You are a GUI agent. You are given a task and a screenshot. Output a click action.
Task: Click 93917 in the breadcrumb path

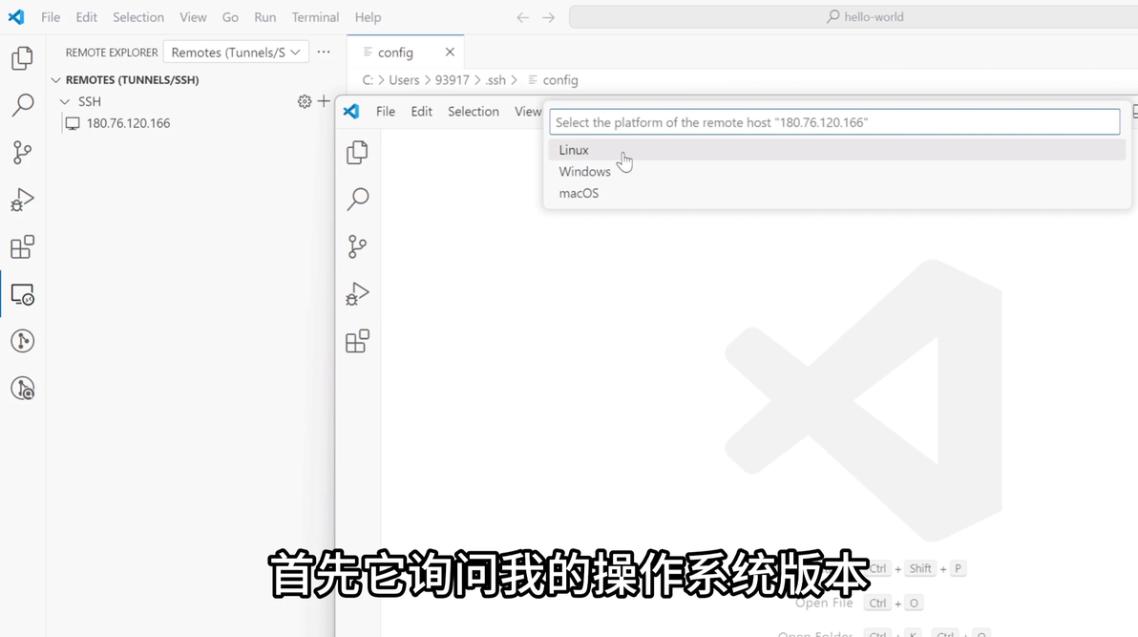point(453,80)
